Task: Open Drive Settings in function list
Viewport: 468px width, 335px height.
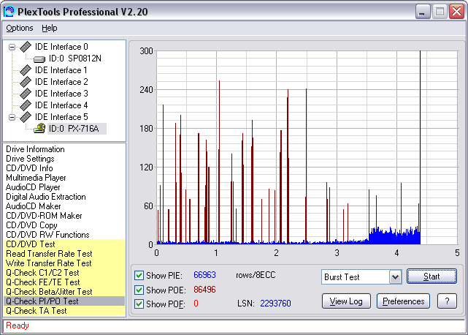Action: 30,159
